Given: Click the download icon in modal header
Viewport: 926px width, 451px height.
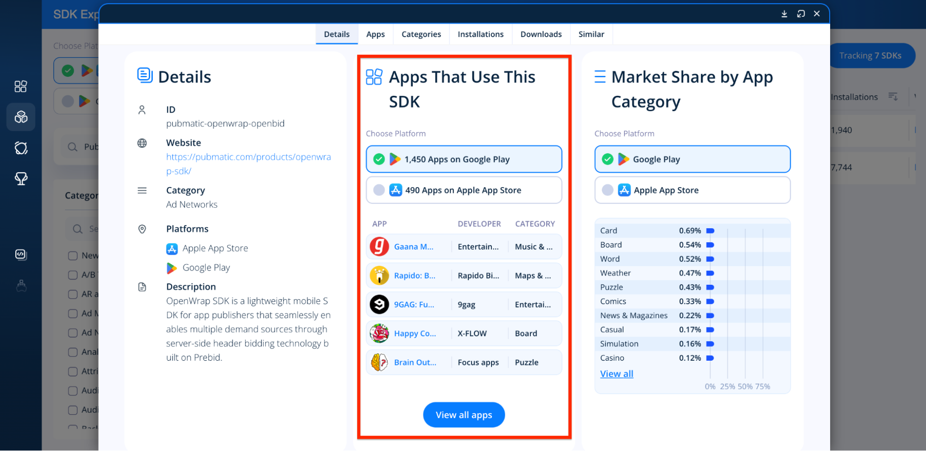Looking at the screenshot, I should (784, 14).
